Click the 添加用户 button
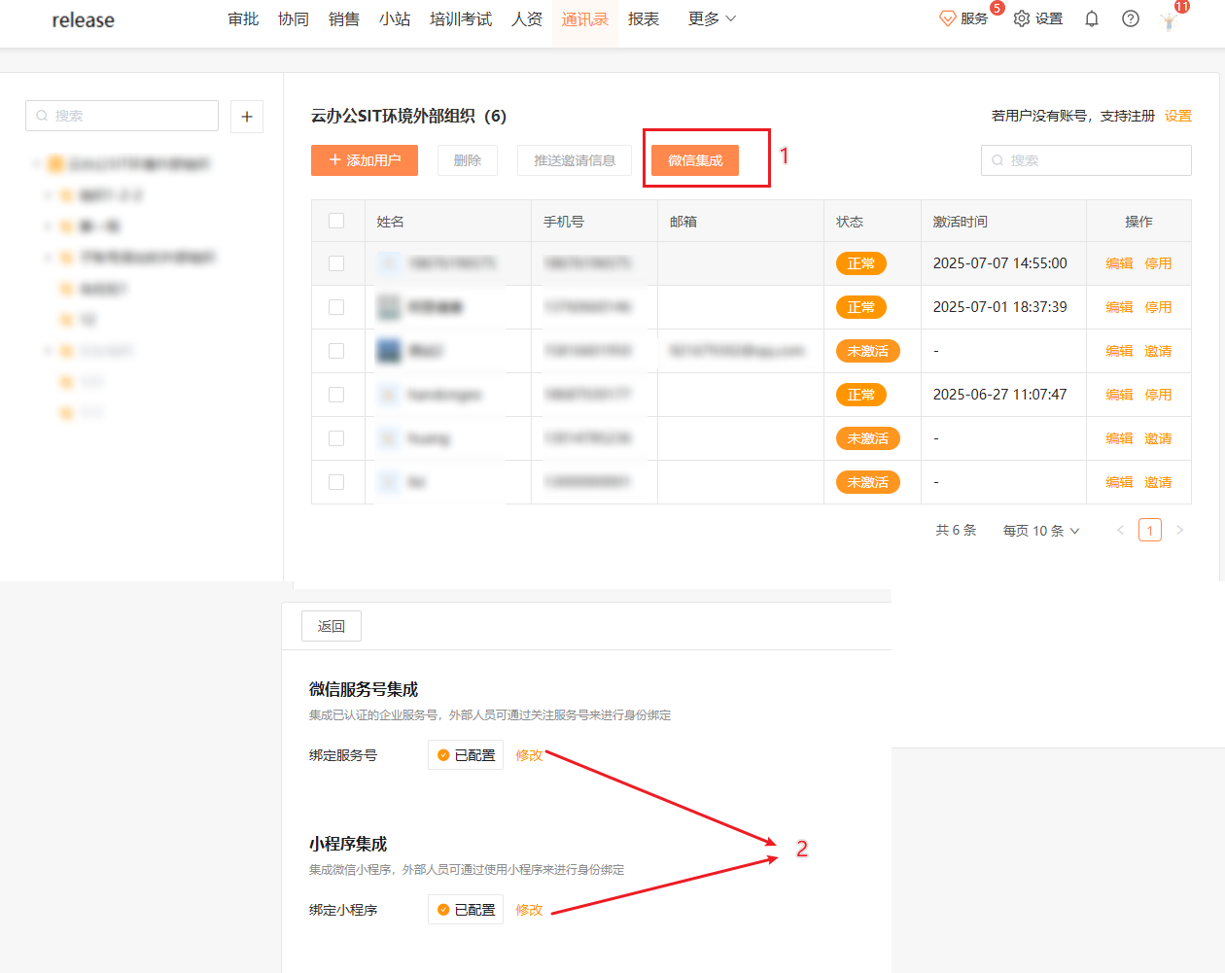 [x=365, y=160]
